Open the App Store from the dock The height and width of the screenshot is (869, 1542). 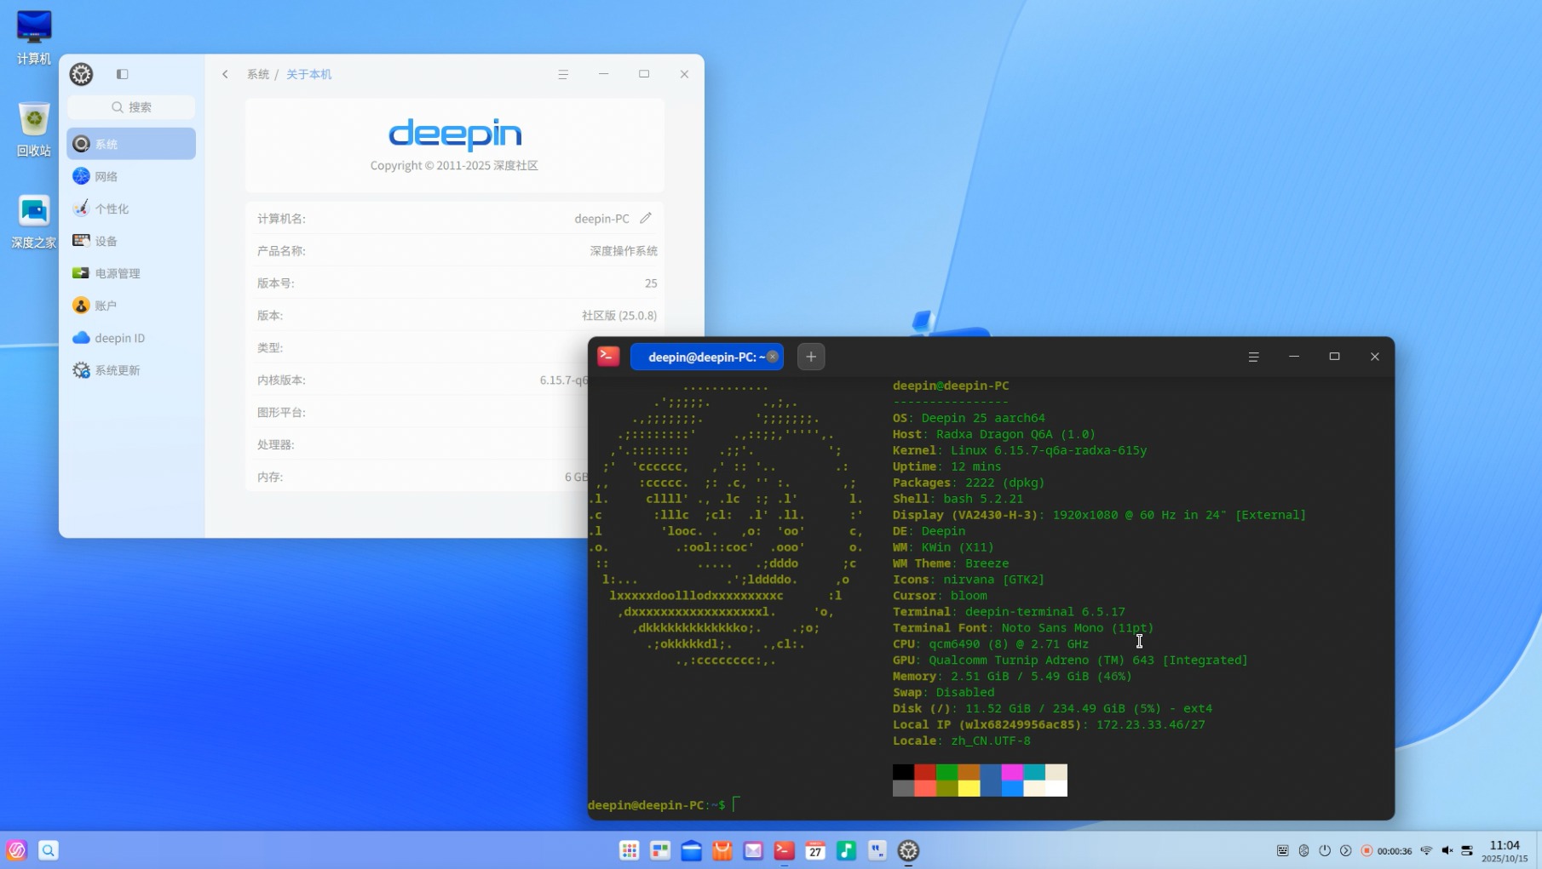click(x=722, y=850)
